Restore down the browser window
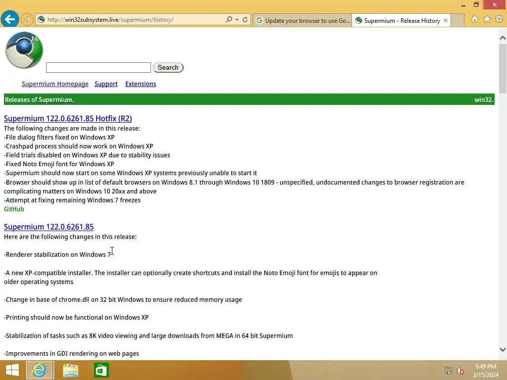Screen dimensions: 507x380 (476, 4)
